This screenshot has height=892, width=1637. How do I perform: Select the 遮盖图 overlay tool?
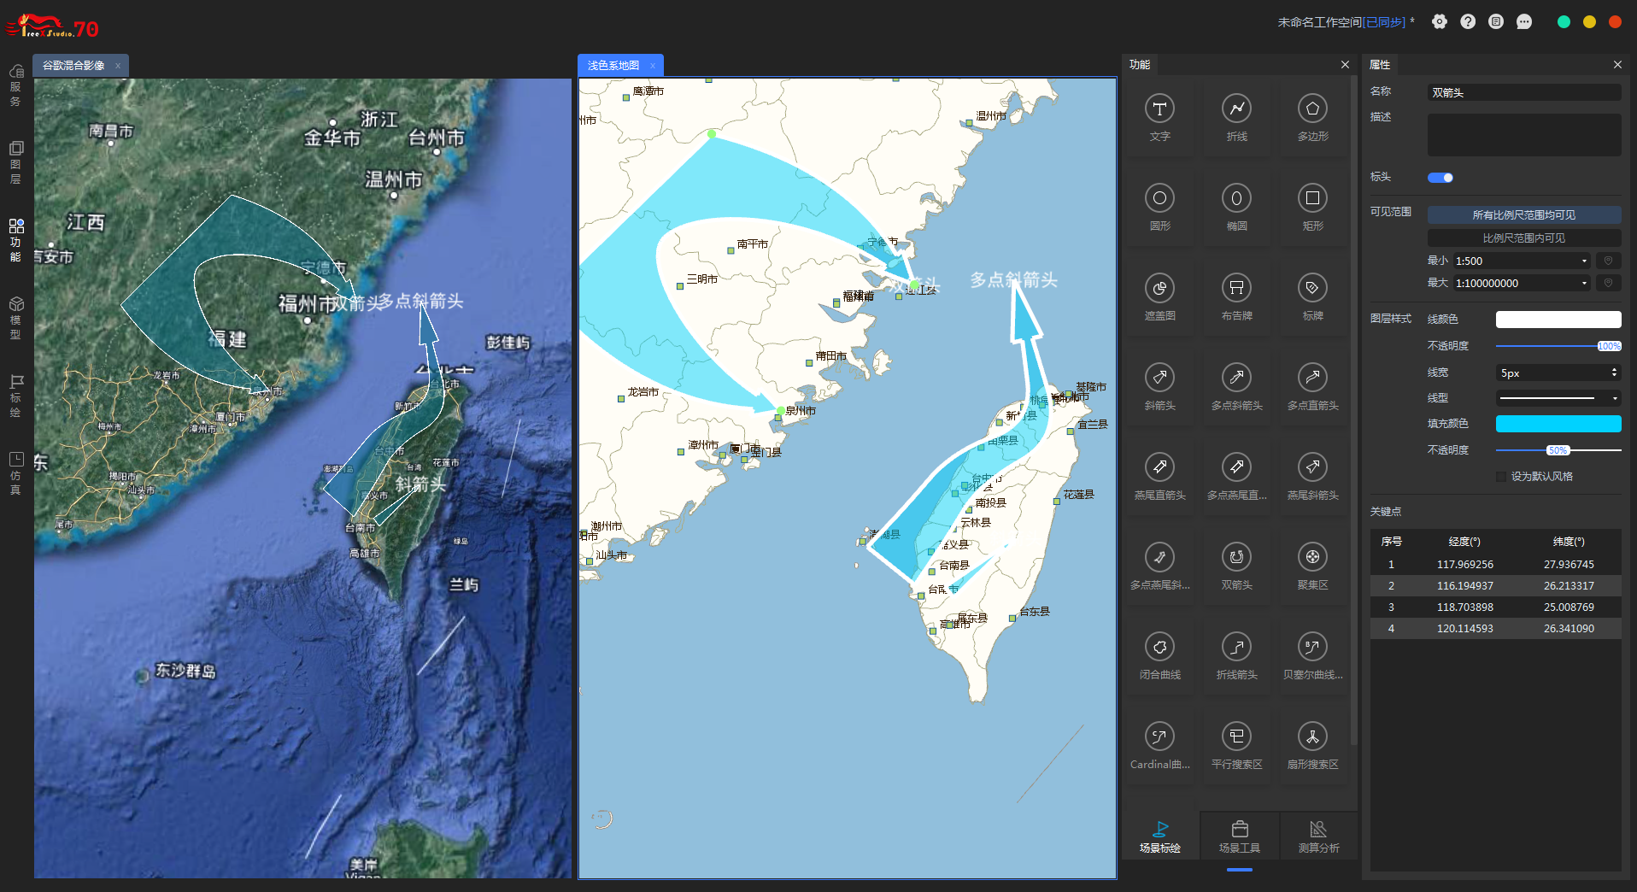(x=1159, y=296)
